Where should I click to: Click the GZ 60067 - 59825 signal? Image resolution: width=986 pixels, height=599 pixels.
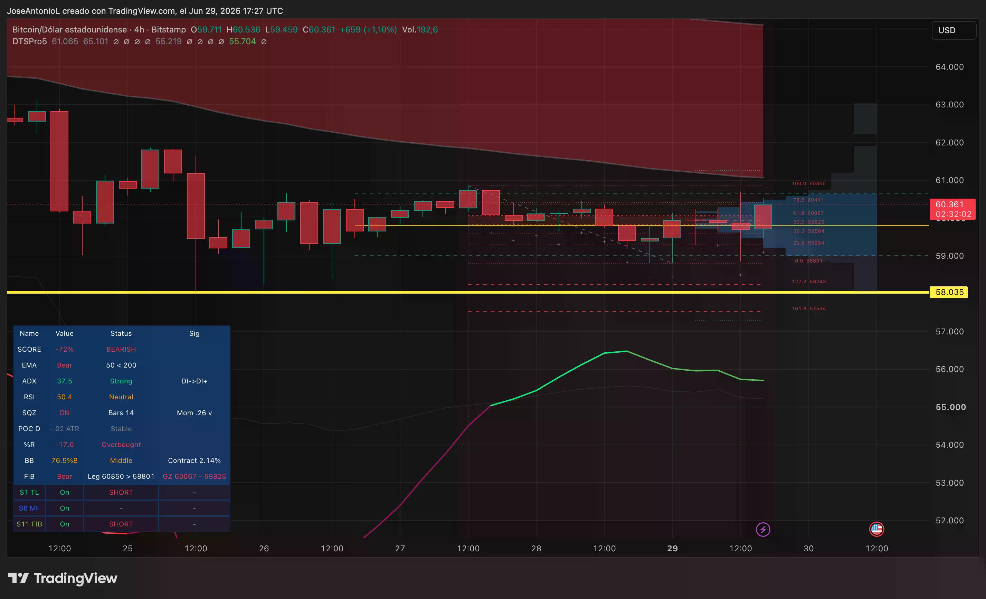[x=195, y=477]
